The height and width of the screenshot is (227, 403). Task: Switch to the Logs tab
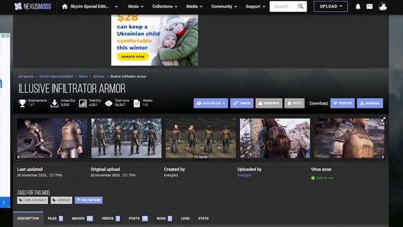click(185, 219)
